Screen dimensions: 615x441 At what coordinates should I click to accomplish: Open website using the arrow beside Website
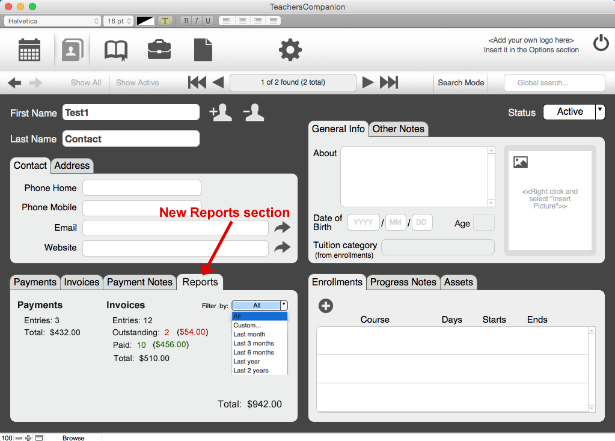tap(282, 248)
